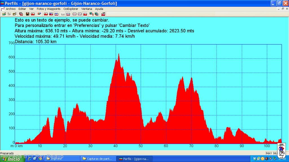The image size is (289, 162).
Task: Click the floppy disk save icon
Action: click(x=28, y=14)
